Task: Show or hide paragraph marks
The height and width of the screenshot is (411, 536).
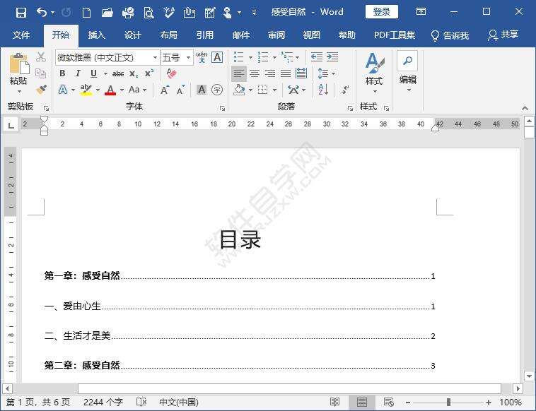Action: [x=345, y=90]
